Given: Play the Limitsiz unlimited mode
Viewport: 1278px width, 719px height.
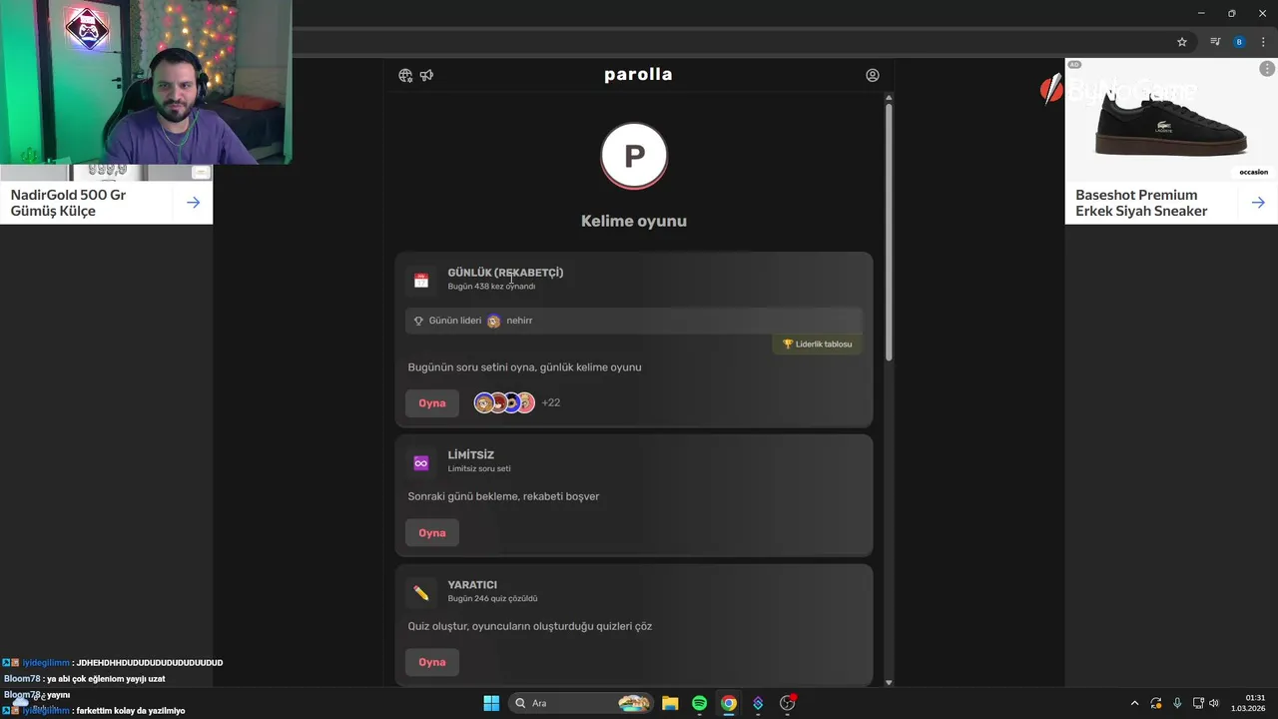Looking at the screenshot, I should coord(431,532).
